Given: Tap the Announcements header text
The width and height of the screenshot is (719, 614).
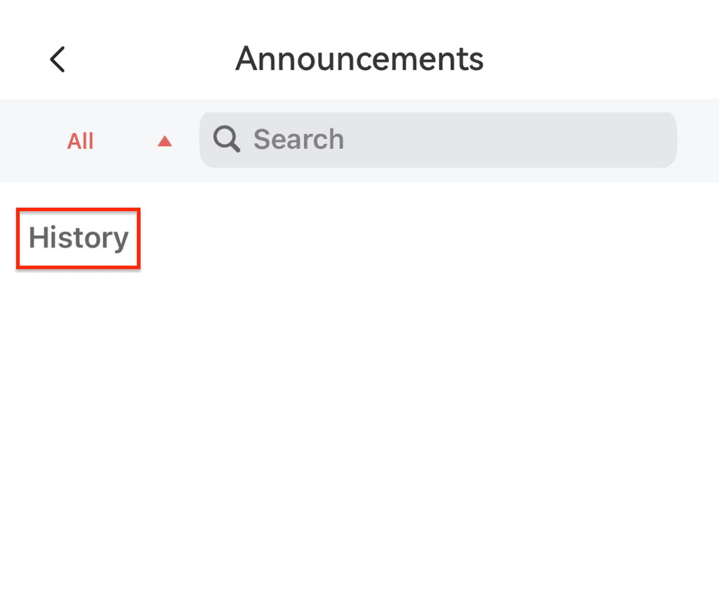Looking at the screenshot, I should click(x=359, y=59).
